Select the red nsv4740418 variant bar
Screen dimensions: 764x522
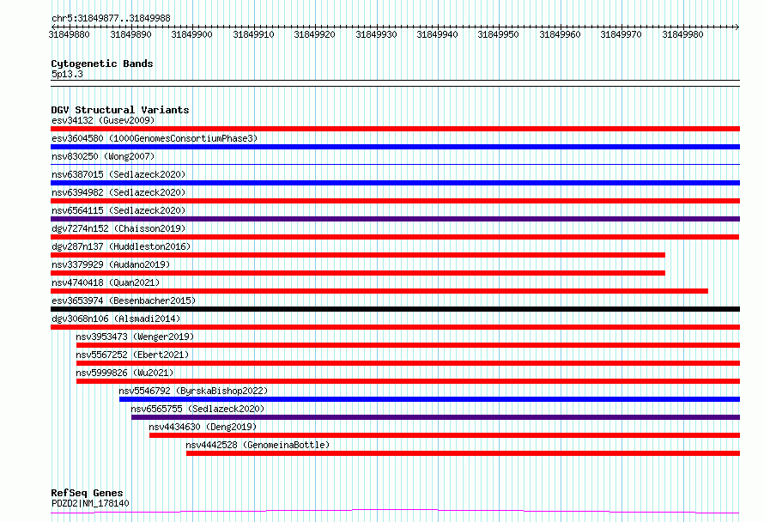coord(379,291)
